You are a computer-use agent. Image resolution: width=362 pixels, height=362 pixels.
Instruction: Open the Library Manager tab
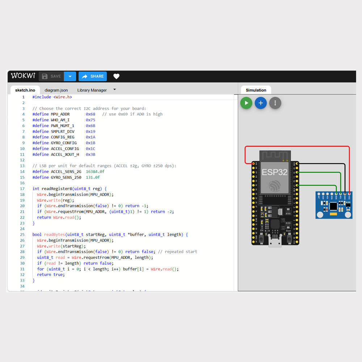point(92,90)
